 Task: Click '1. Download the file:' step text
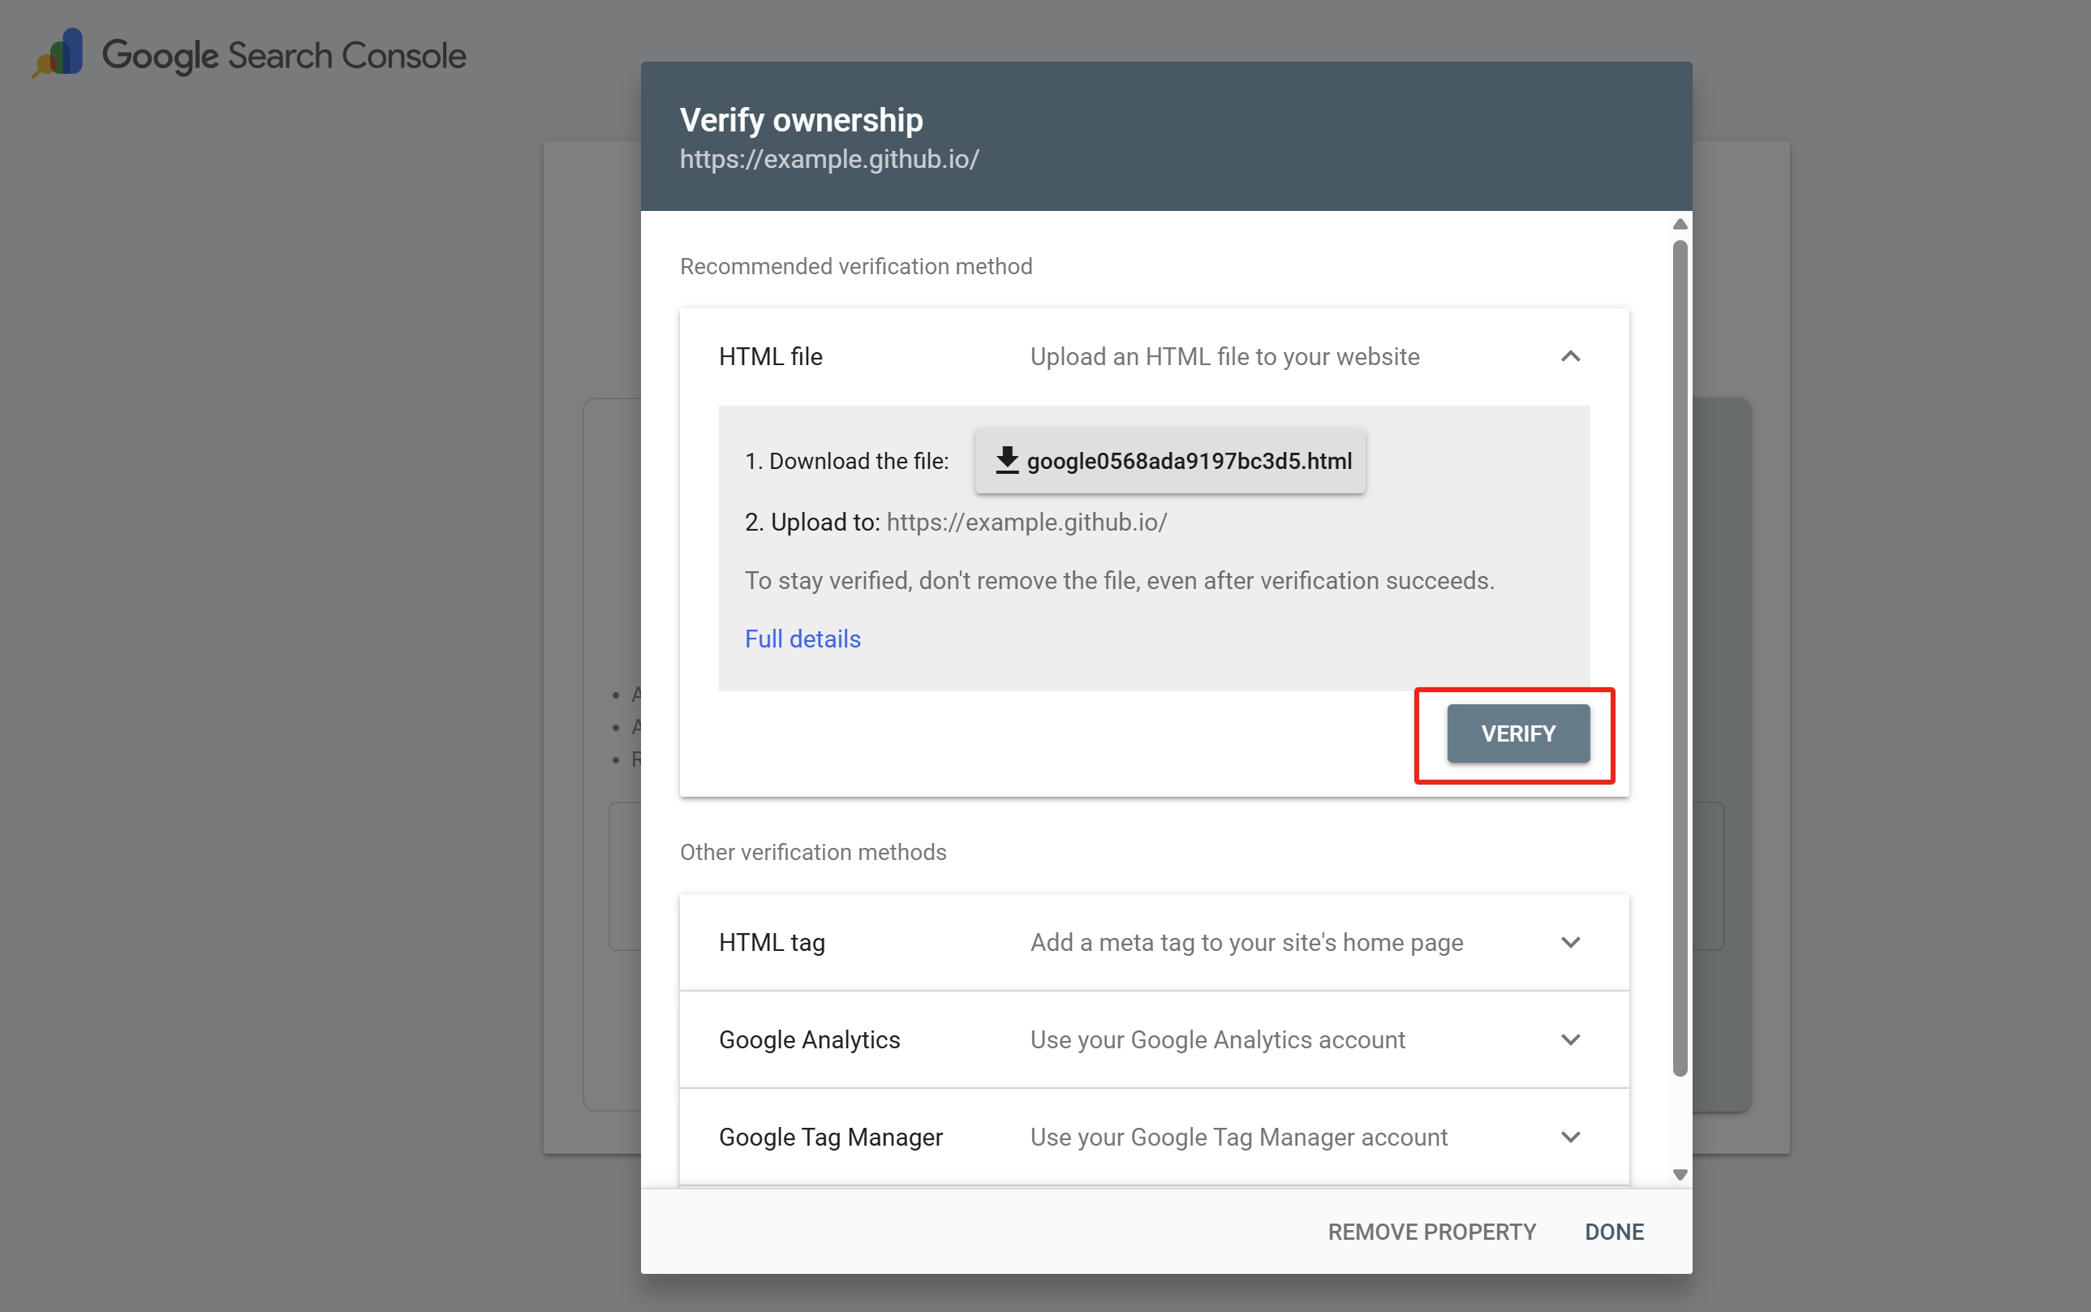(847, 461)
